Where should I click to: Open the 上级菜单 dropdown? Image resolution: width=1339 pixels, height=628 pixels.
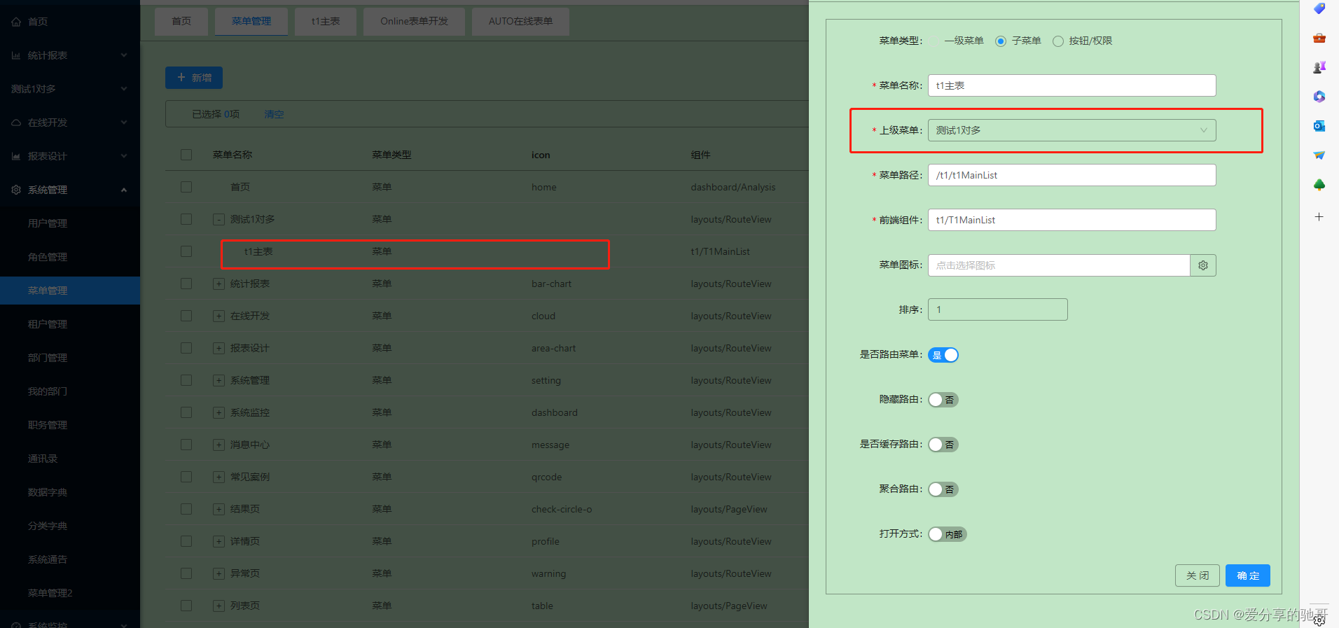(1071, 130)
